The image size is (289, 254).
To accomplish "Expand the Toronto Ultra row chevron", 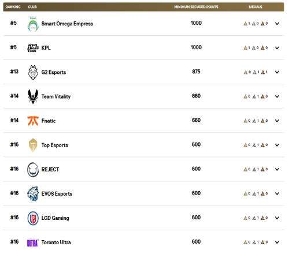I will 277,242.
